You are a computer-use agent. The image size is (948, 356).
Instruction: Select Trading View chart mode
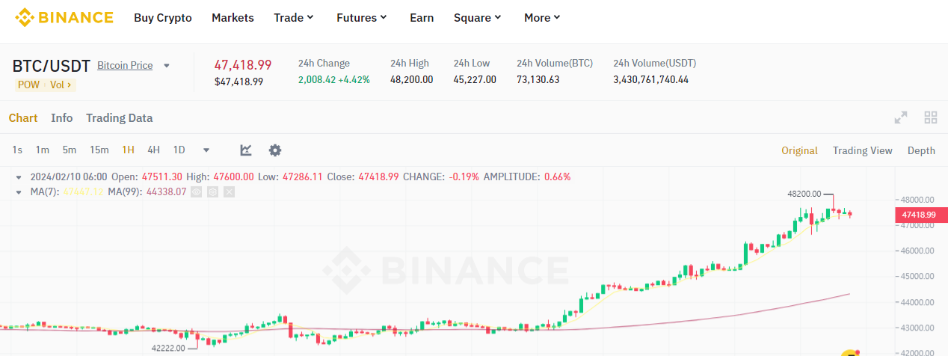click(x=863, y=150)
